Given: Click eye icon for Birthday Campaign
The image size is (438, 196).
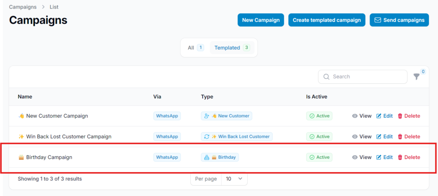Looking at the screenshot, I should 355,157.
